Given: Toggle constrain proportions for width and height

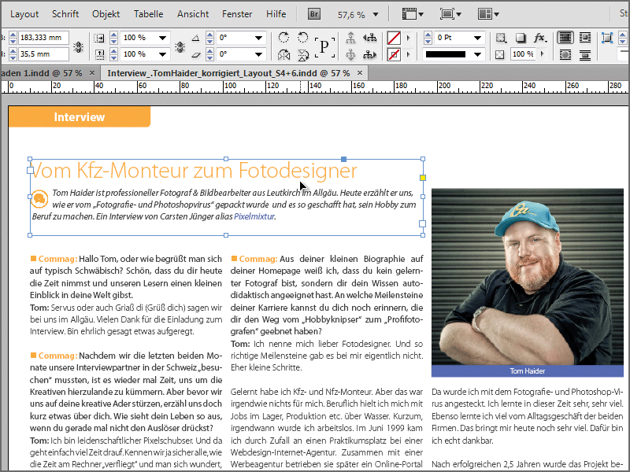Looking at the screenshot, I should 78,46.
